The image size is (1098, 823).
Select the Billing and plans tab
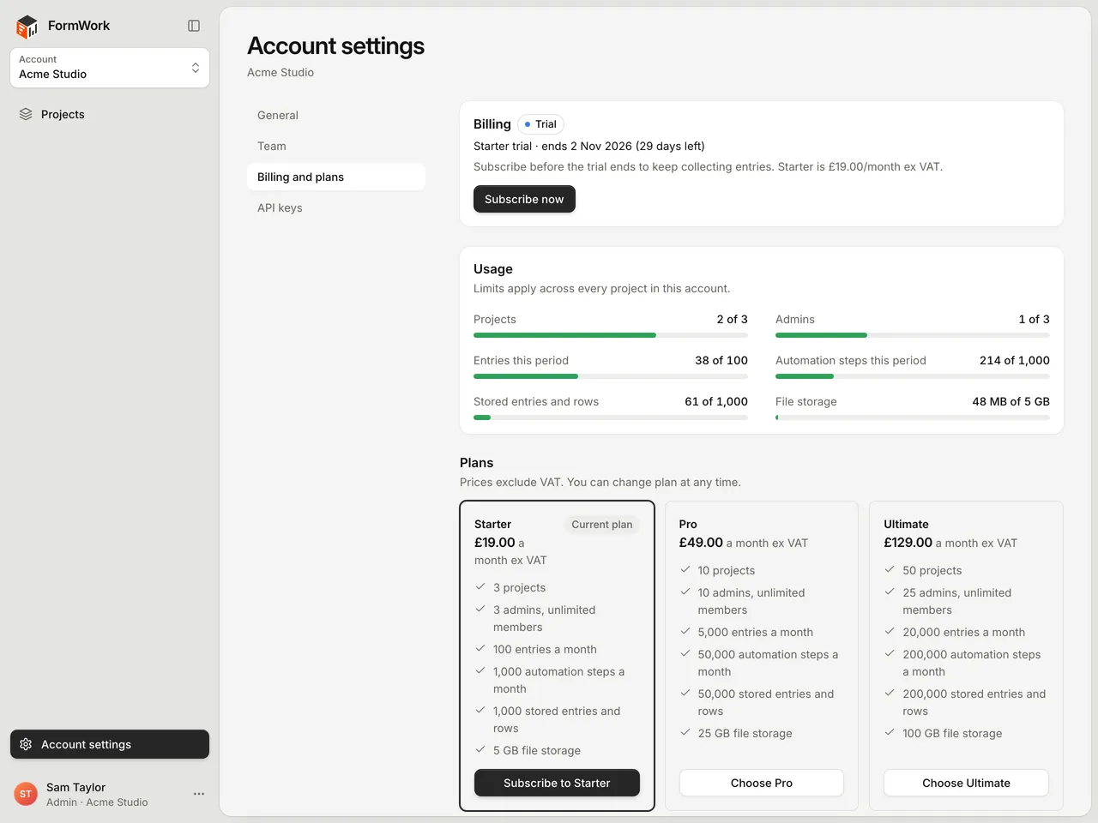[x=336, y=177]
